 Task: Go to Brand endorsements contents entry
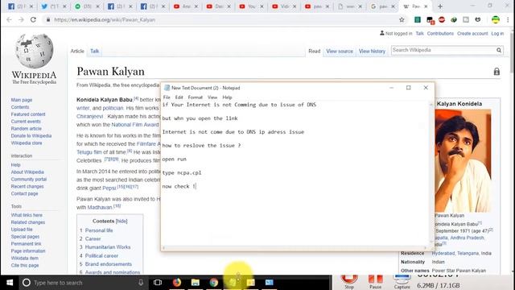[108, 264]
